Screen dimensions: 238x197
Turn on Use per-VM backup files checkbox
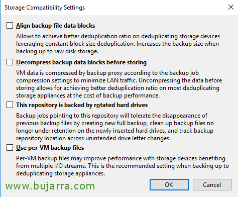[x=10, y=148]
